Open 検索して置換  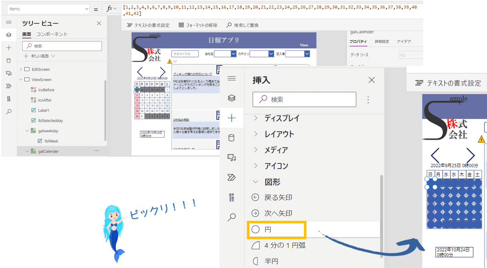(x=243, y=25)
